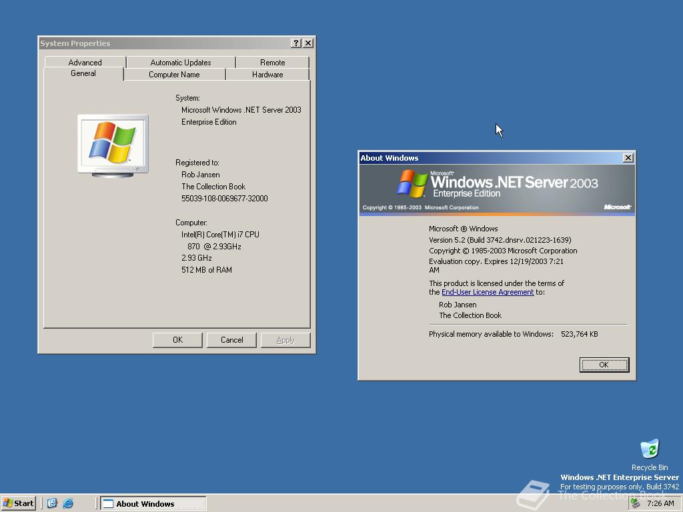Viewport: 683px width, 512px height.
Task: Click the "Physical memory available to Windows" label
Action: (491, 334)
